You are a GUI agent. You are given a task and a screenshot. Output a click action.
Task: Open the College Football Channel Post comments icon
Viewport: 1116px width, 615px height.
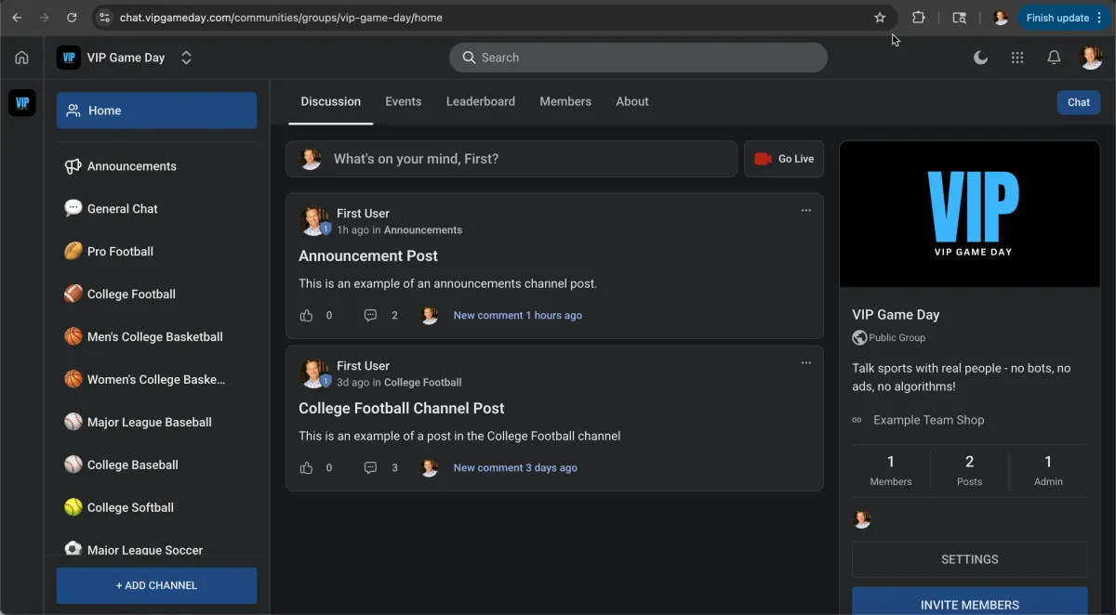point(370,468)
